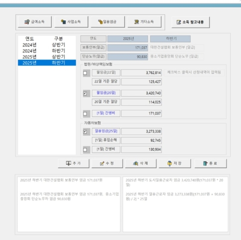Click the 22일 기준 일당 value 125,427
The image size is (241, 240).
141,82
